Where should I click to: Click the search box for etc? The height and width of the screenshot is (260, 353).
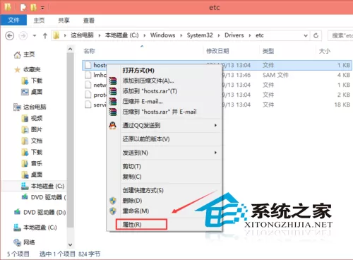(x=341, y=35)
